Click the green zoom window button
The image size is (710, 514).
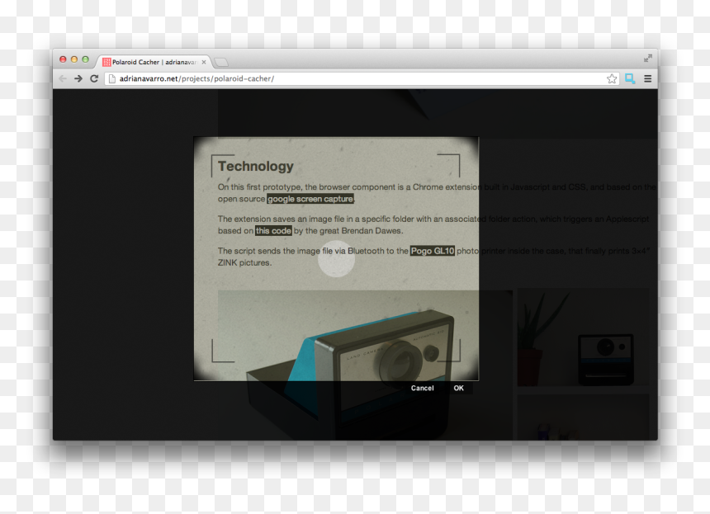point(85,59)
